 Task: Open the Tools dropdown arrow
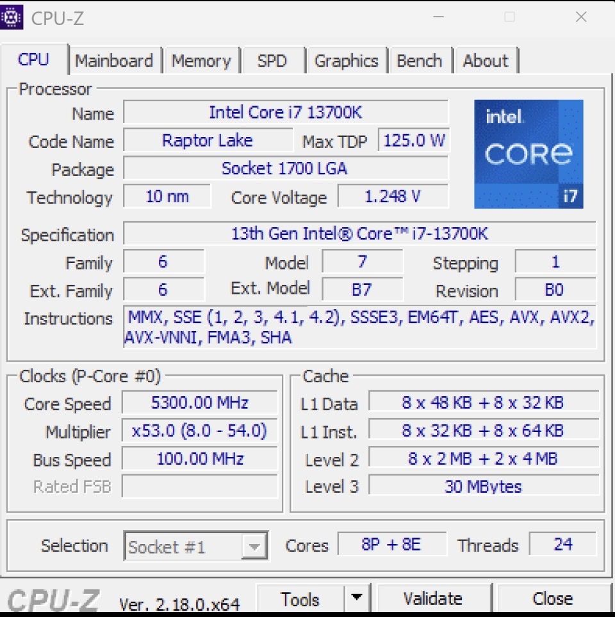coord(357,598)
